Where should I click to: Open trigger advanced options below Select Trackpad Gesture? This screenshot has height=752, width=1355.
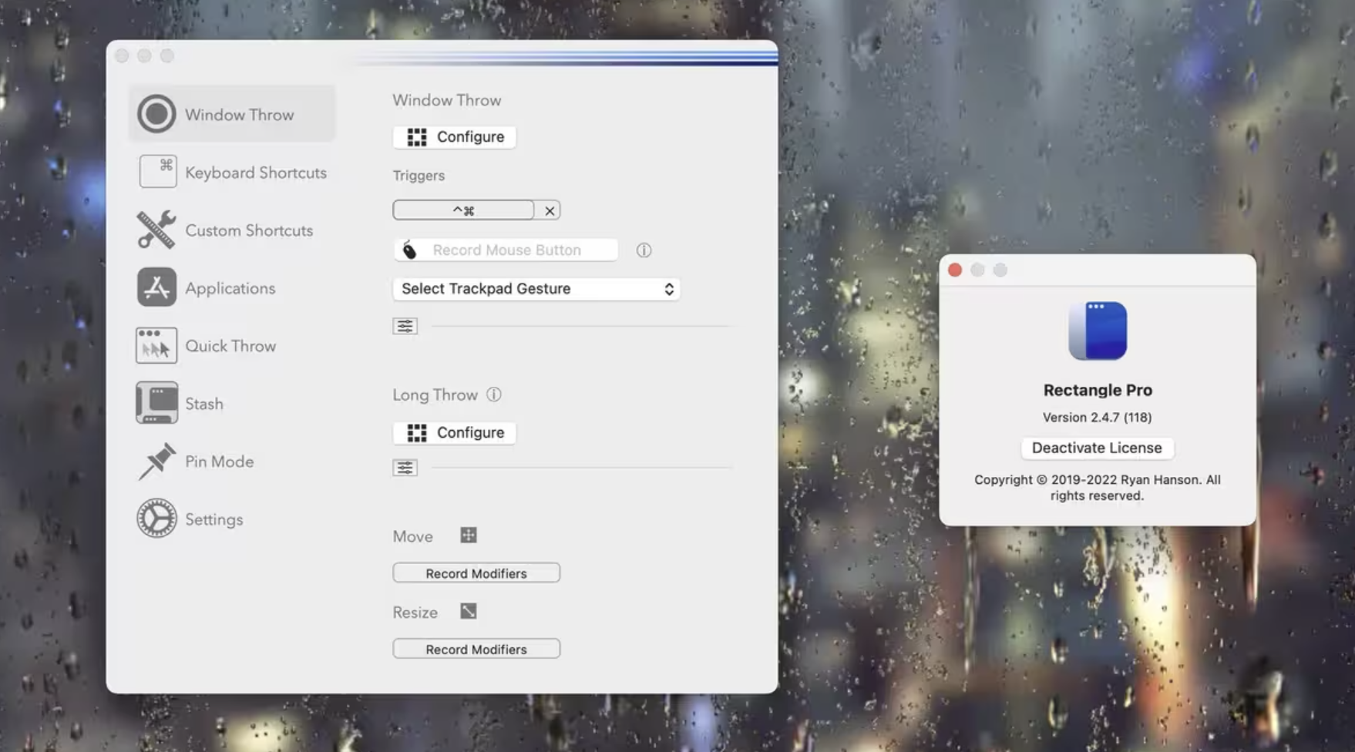tap(405, 325)
